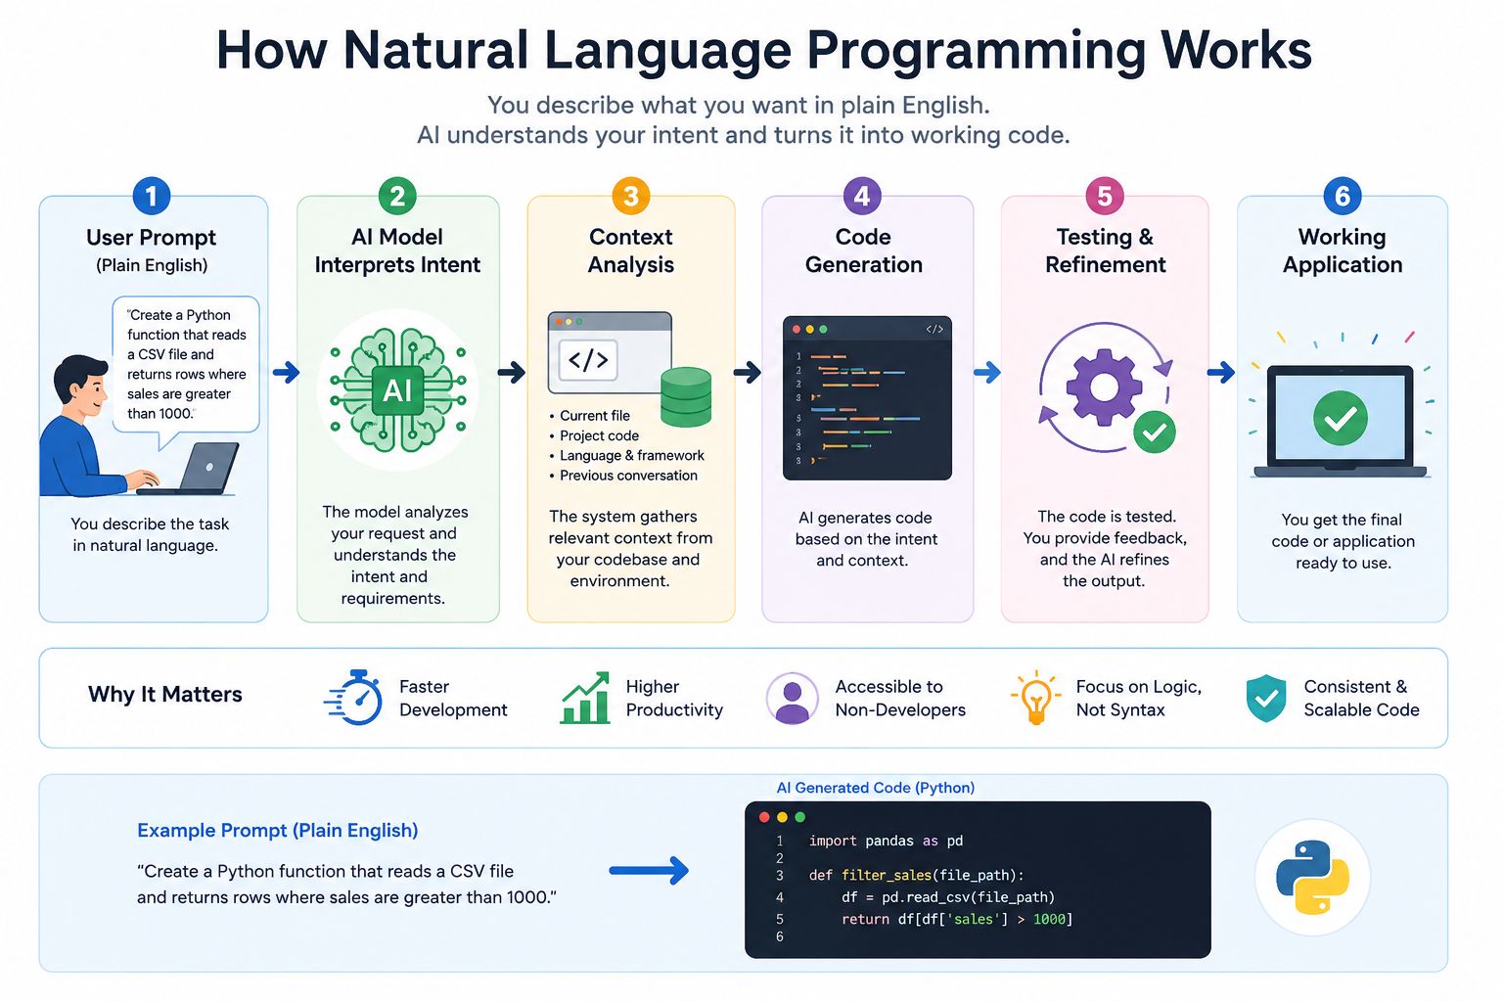This screenshot has width=1503, height=1002.
Task: Click 'Consistent & Scalable Code' label
Action: (x=1361, y=699)
